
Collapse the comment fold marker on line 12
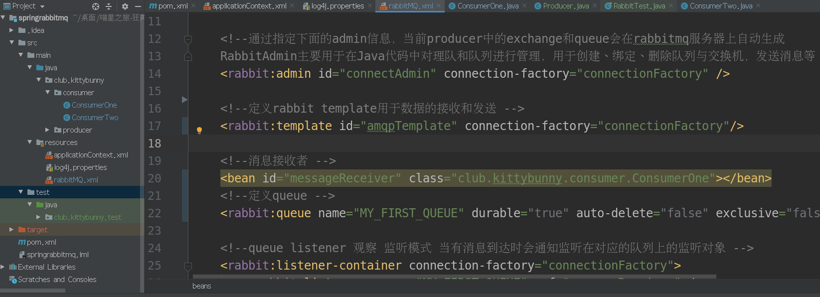click(x=188, y=39)
